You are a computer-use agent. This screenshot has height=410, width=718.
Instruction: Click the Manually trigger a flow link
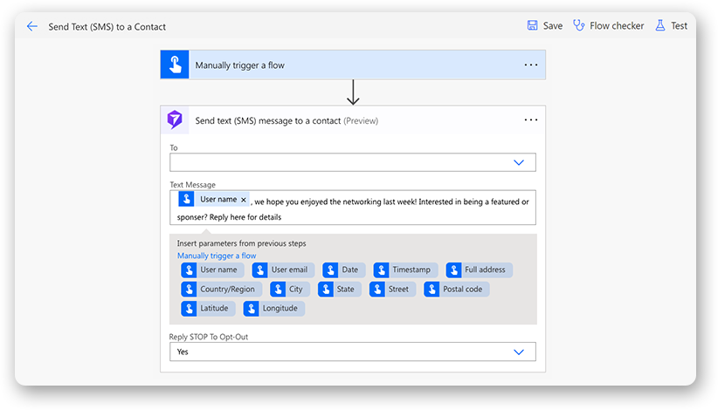217,256
